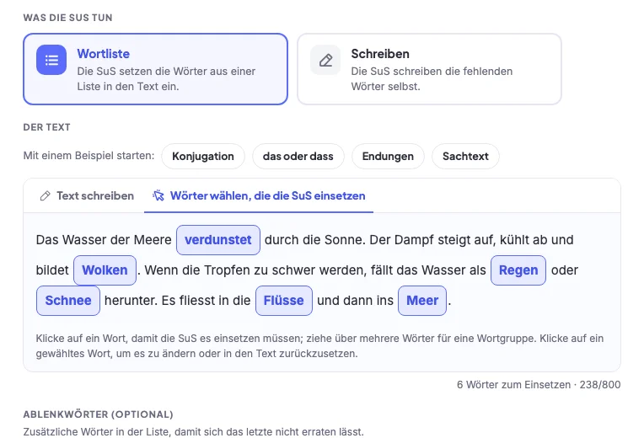644x438 pixels.
Task: Load the Endungen example
Action: point(388,157)
